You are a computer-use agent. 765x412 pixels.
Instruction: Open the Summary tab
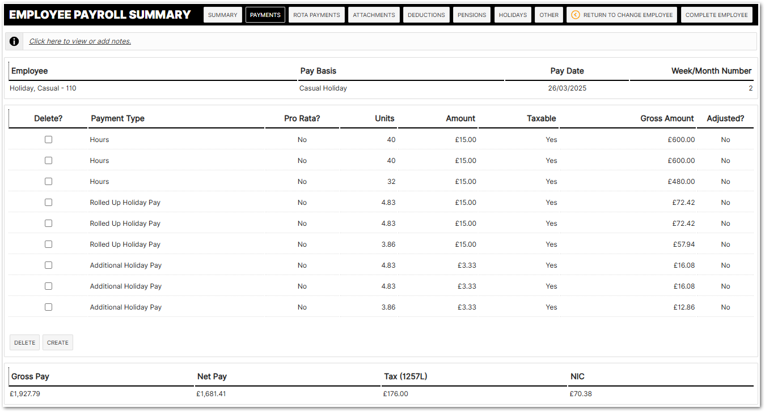click(222, 15)
